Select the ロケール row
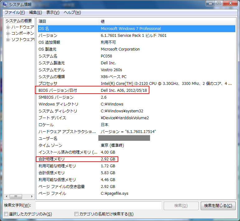The height and width of the screenshot is (221, 240). coord(137,125)
